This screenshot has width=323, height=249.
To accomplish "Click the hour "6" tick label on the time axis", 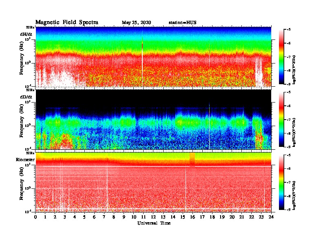I will [x=94, y=217].
